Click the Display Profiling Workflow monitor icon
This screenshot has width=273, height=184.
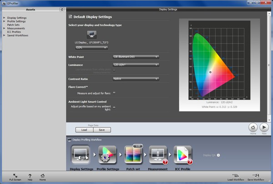pyautogui.click(x=69, y=140)
